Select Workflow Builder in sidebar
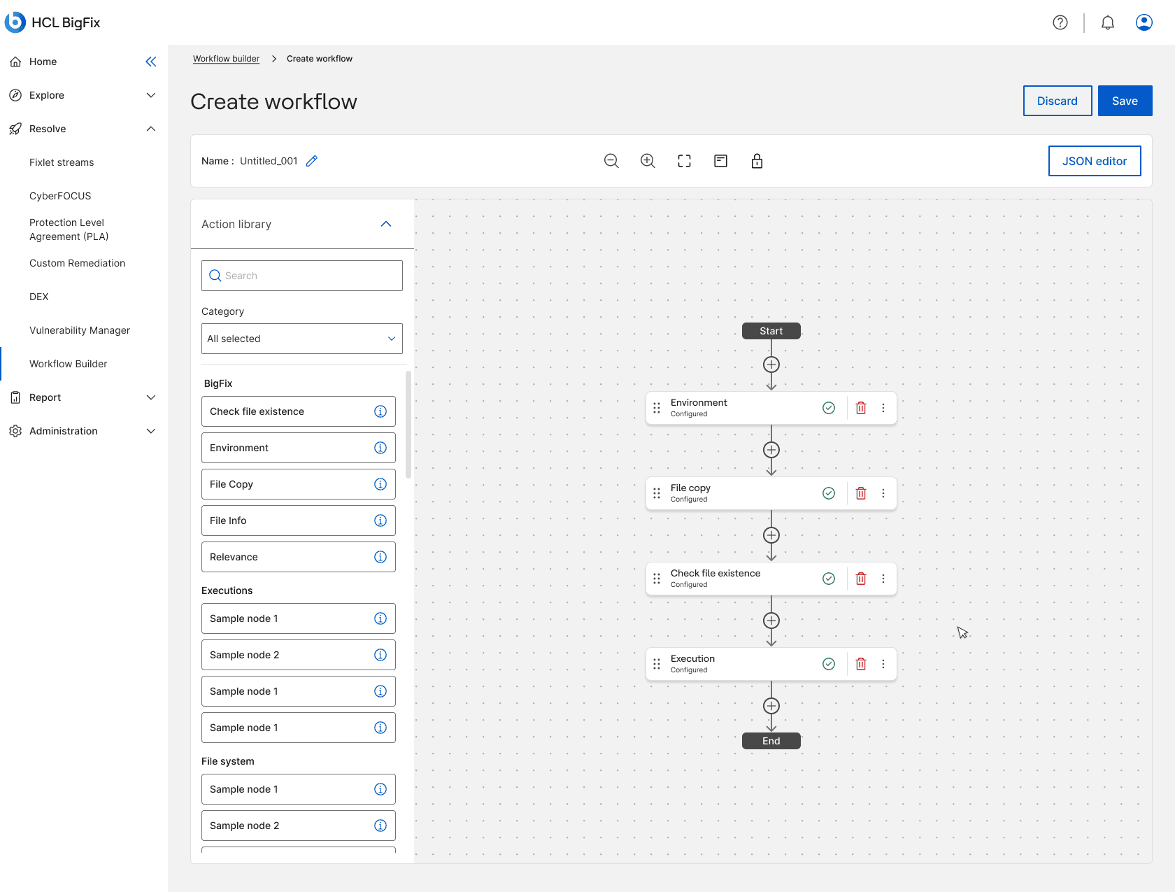The image size is (1175, 892). click(68, 364)
